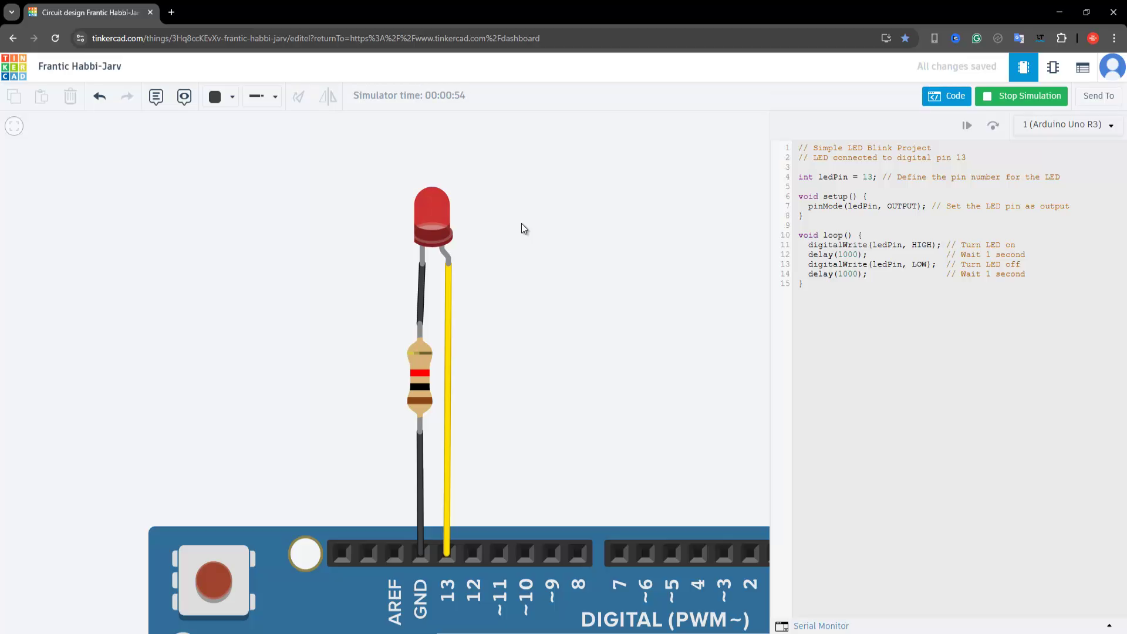Viewport: 1127px width, 634px height.
Task: Open the wire color dropdown arrow
Action: point(232,96)
